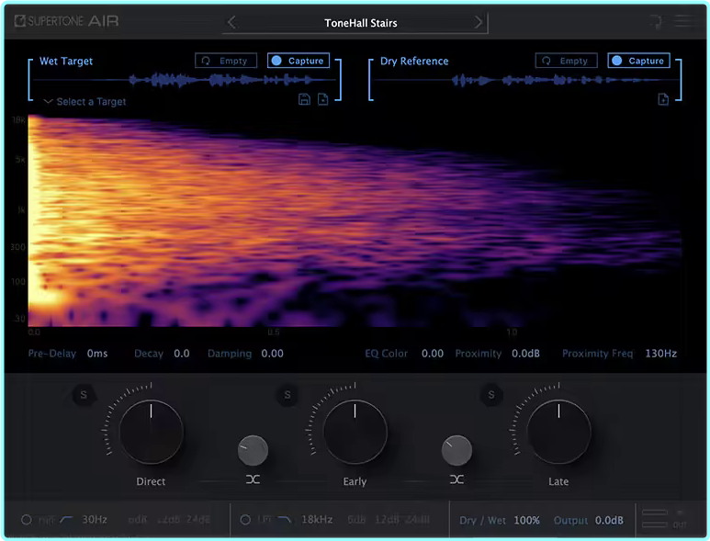Click the Dry Reference Capture button
710x541 pixels.
pyautogui.click(x=639, y=61)
